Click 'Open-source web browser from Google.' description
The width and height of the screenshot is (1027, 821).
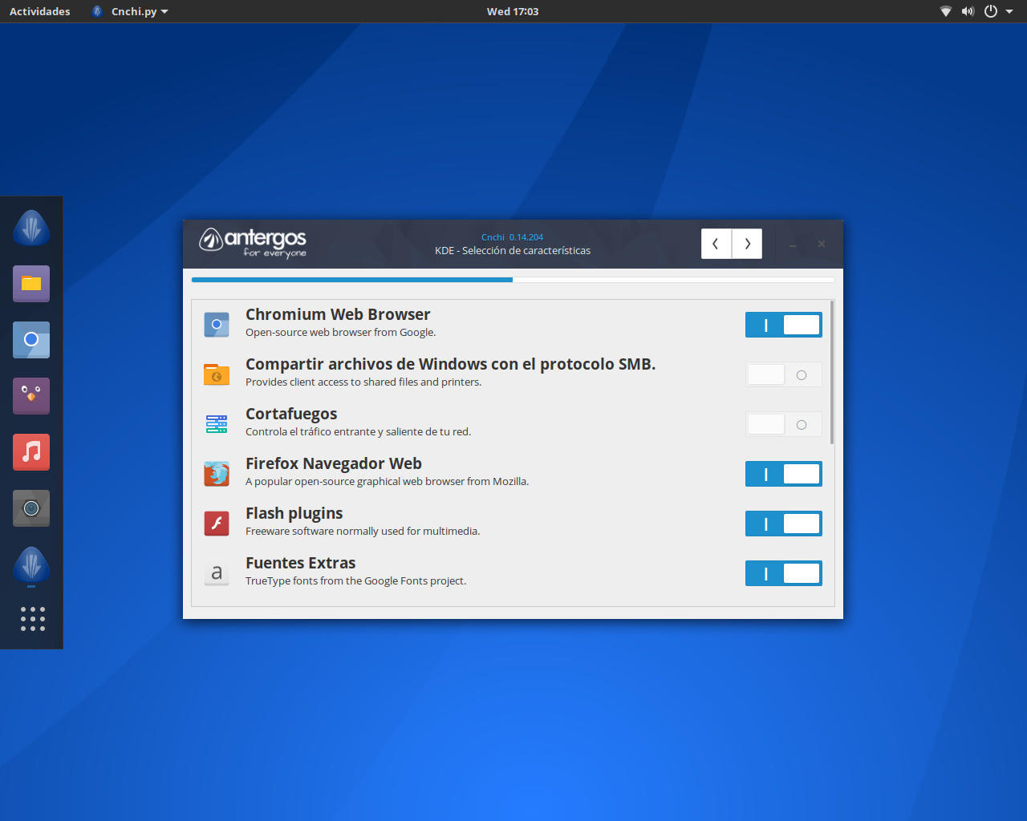[x=341, y=333]
